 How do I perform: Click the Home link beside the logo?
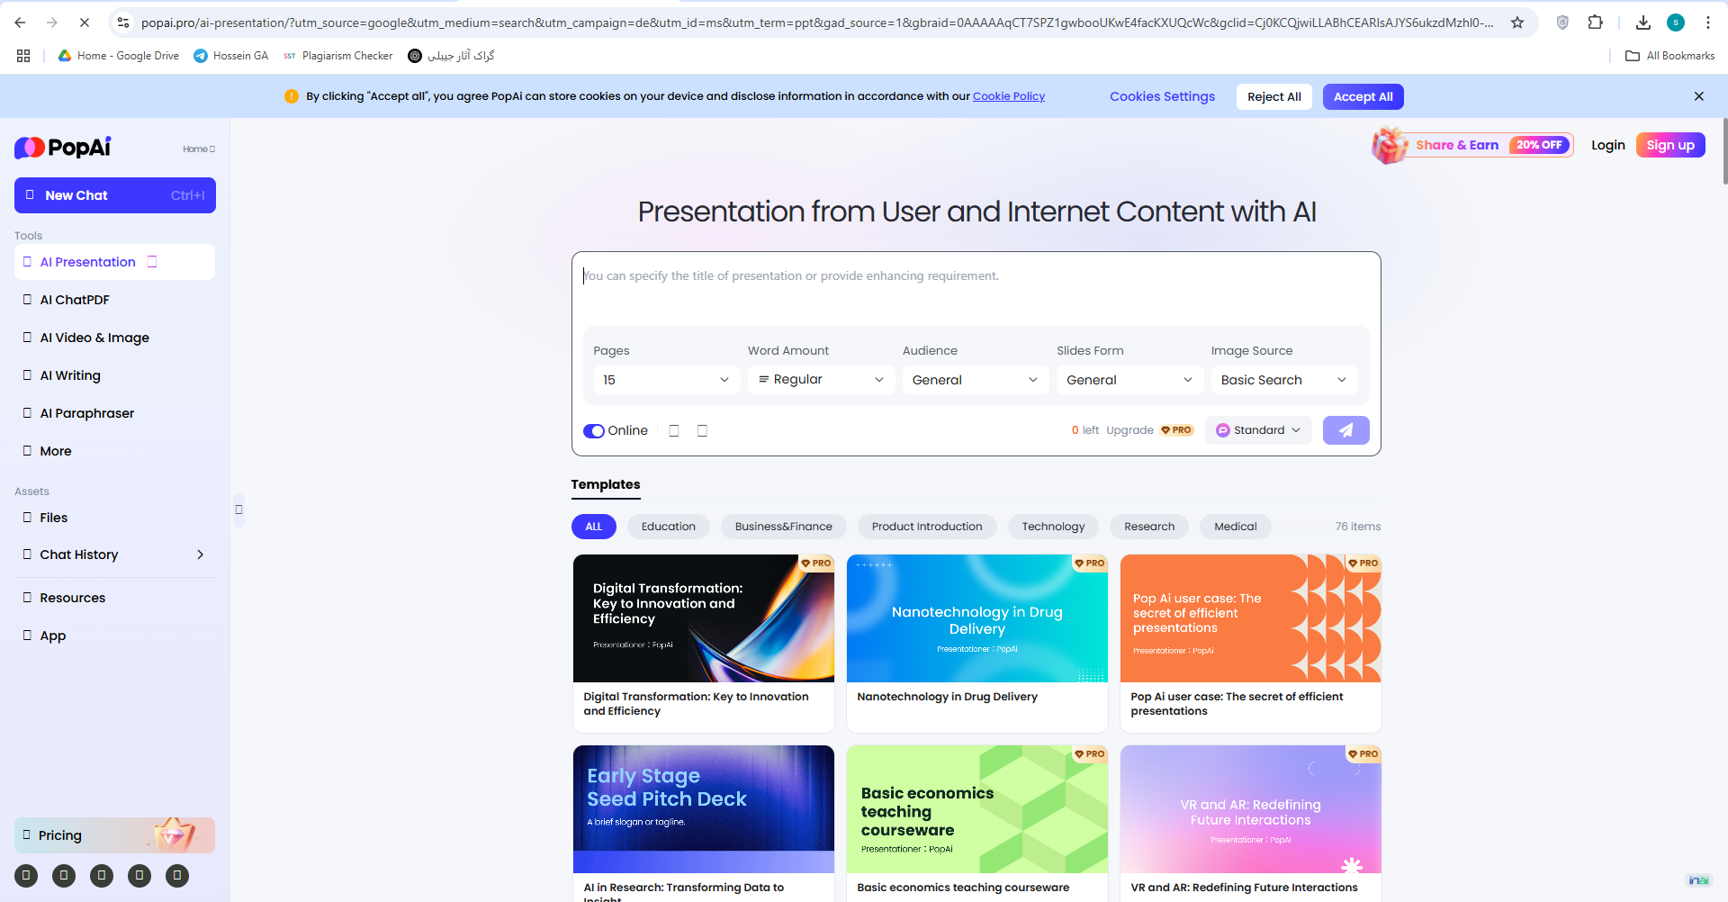pos(199,149)
